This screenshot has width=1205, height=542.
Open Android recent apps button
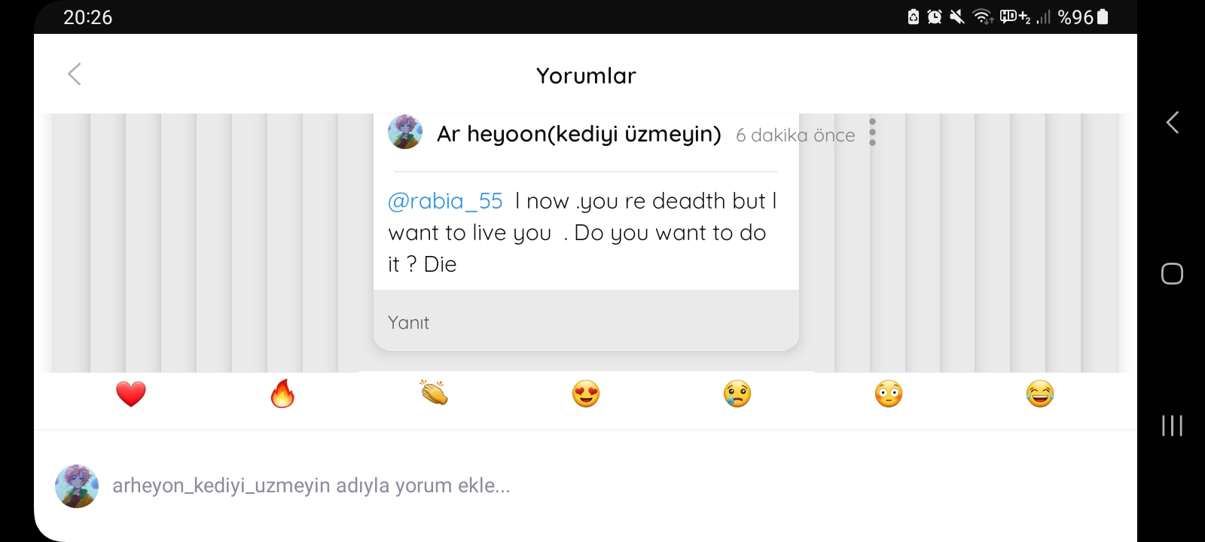click(1172, 425)
